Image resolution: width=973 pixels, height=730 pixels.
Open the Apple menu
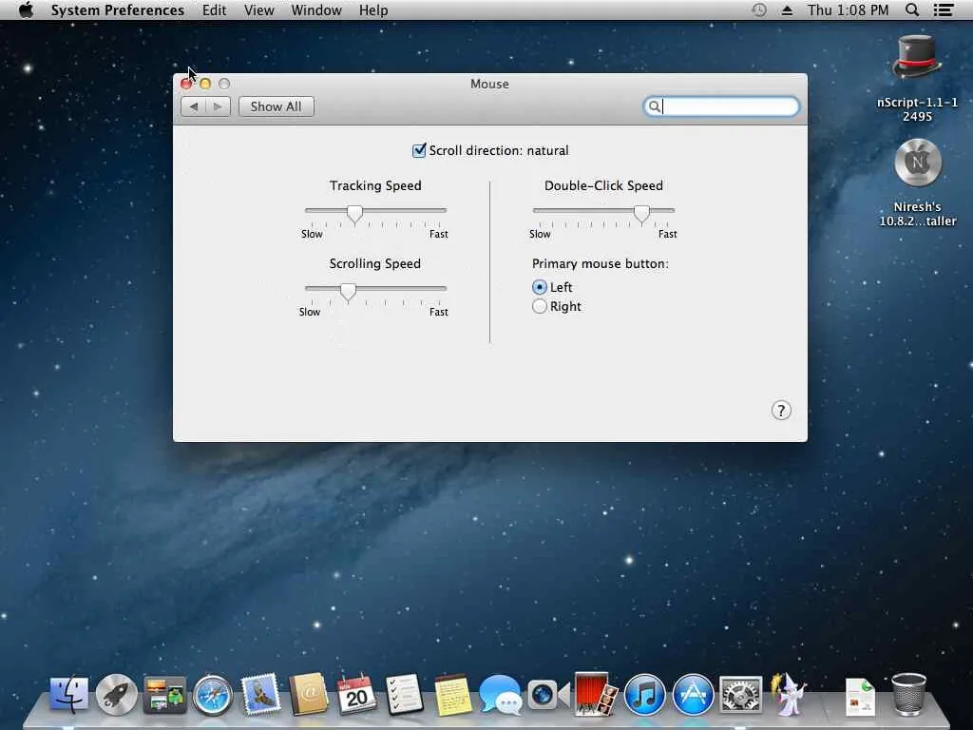click(x=26, y=10)
